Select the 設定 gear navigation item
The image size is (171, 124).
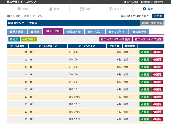[148, 9]
